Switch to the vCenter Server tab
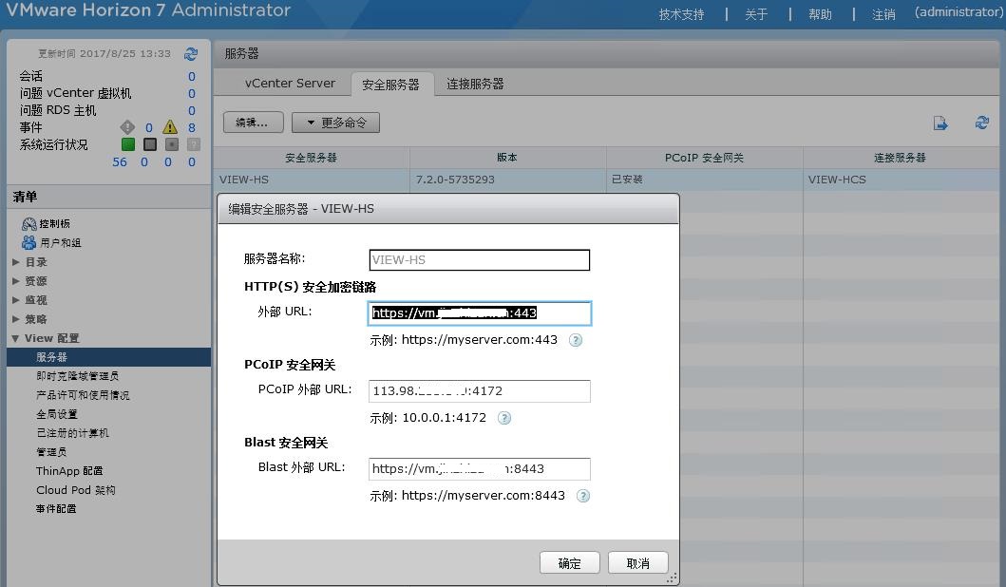 [290, 84]
